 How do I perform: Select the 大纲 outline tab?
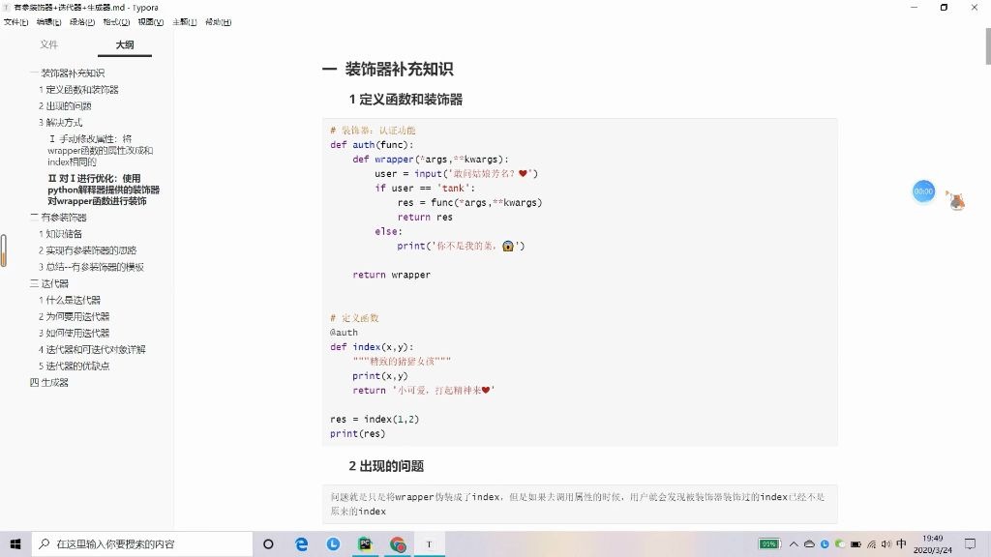[124, 44]
